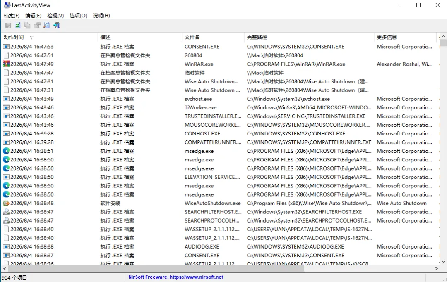This screenshot has width=447, height=282.
Task: Sort by the 文件名 column header
Action: click(x=213, y=37)
